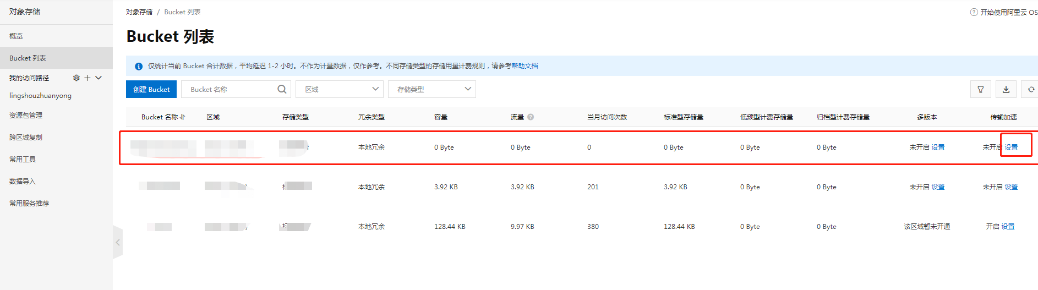Click 本地冗余 in the 128.44 KB row

click(x=372, y=227)
